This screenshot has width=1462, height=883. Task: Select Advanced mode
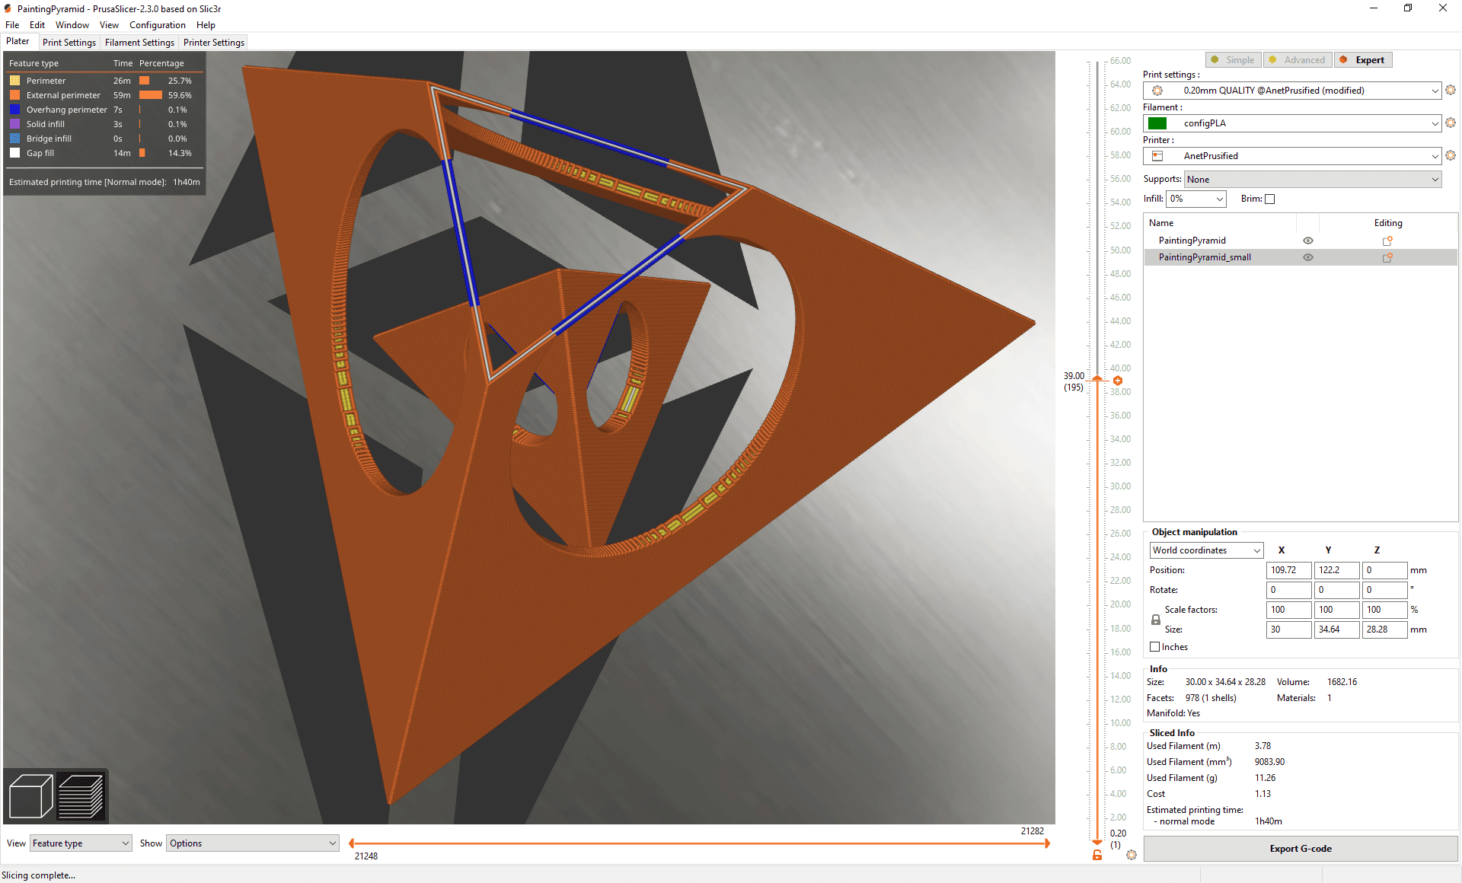[1298, 60]
